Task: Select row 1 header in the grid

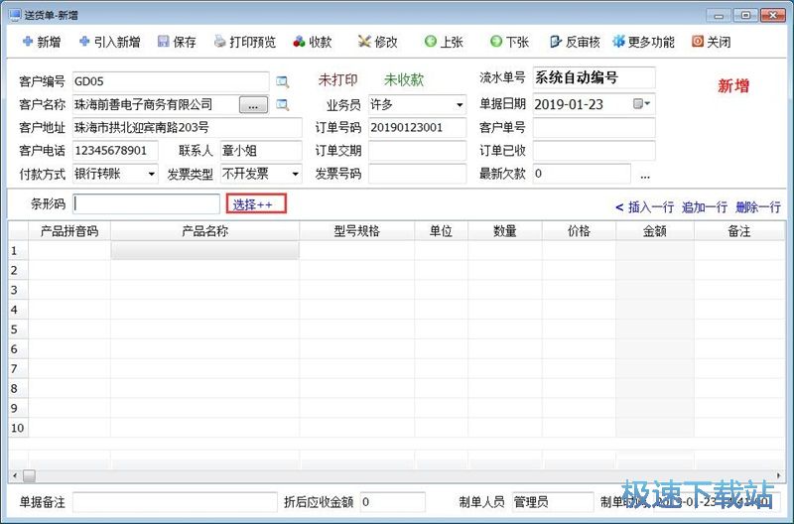Action: (18, 251)
